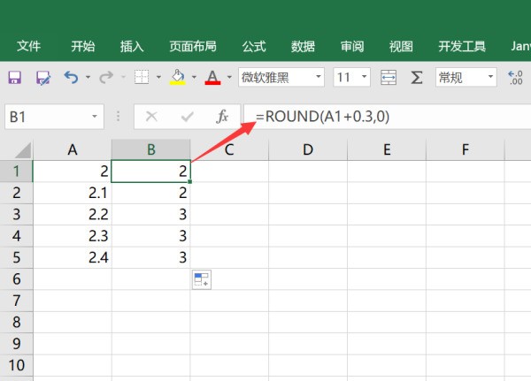Expand the Name Box dropdown arrow
The image size is (531, 381).
tap(95, 117)
